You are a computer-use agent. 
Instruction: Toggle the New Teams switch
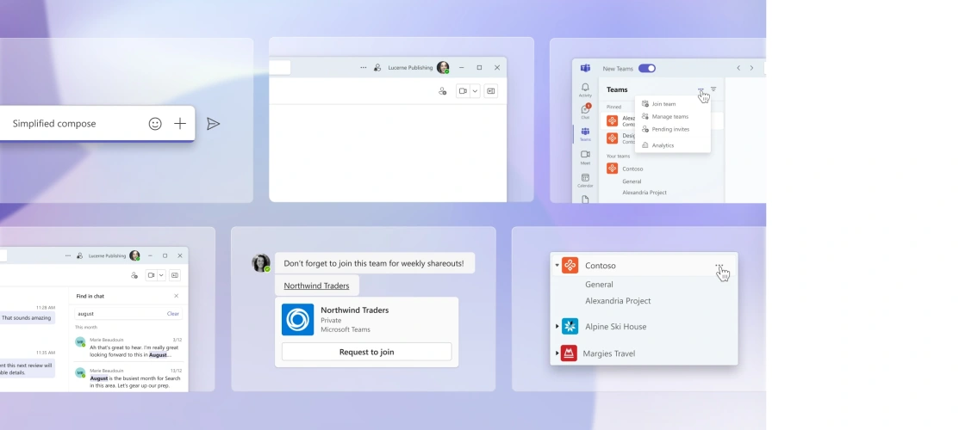(x=646, y=69)
